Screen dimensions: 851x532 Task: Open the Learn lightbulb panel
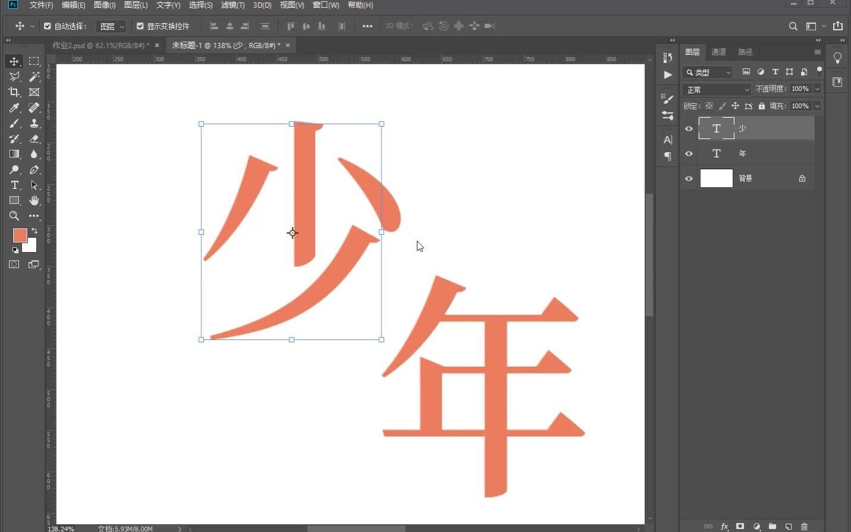tap(837, 58)
